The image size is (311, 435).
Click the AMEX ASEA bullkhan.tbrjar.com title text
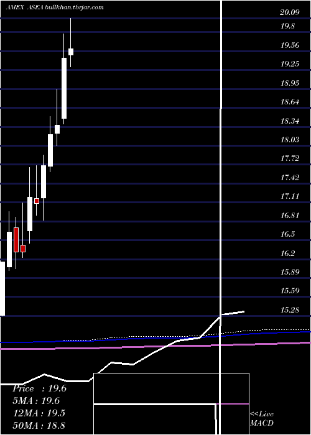click(55, 7)
